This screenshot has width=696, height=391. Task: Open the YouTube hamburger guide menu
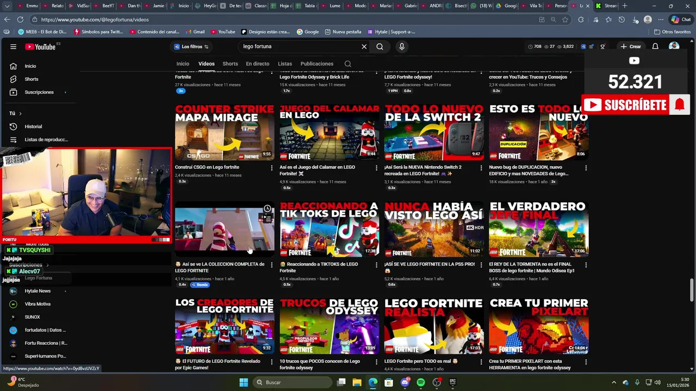tap(13, 47)
